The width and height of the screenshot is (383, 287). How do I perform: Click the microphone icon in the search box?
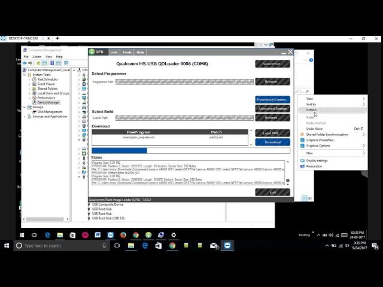pyautogui.click(x=104, y=246)
